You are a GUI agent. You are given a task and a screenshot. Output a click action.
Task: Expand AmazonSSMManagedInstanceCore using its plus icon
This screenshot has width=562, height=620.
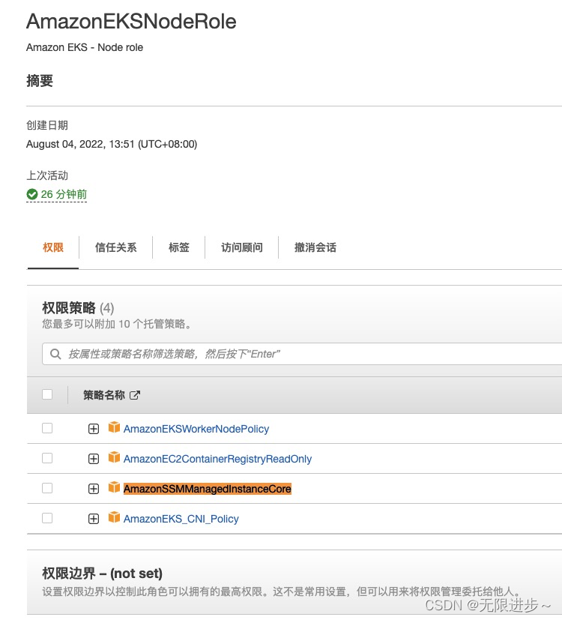pos(93,488)
